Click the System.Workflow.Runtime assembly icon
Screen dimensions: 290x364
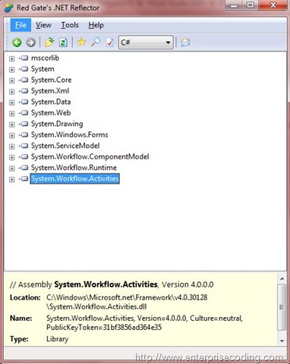point(24,168)
